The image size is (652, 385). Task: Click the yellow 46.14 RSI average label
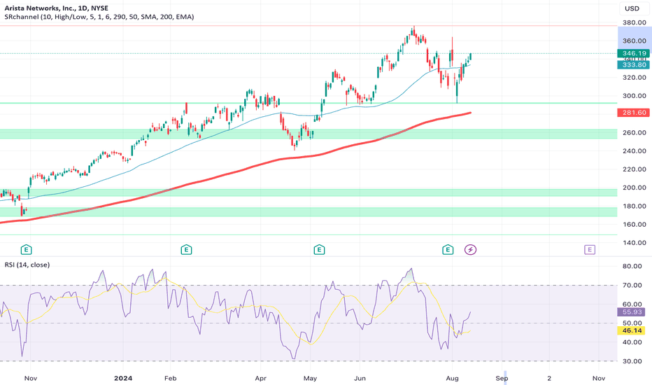coord(631,330)
